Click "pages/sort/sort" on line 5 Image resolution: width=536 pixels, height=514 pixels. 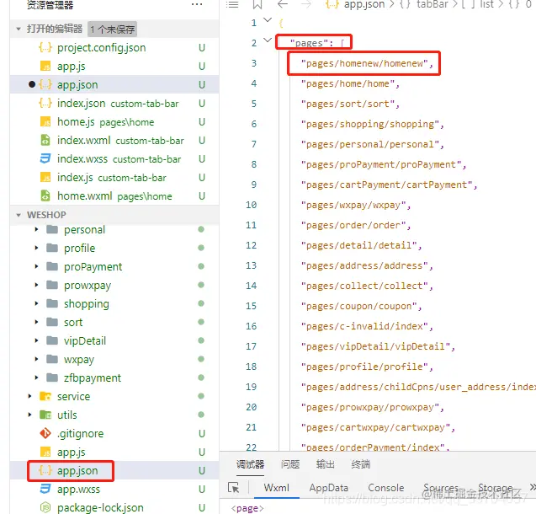coord(348,104)
